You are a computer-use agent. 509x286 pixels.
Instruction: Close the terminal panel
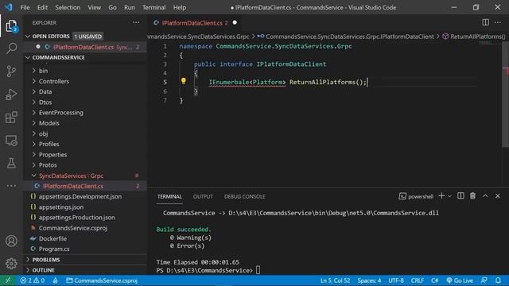(498, 196)
